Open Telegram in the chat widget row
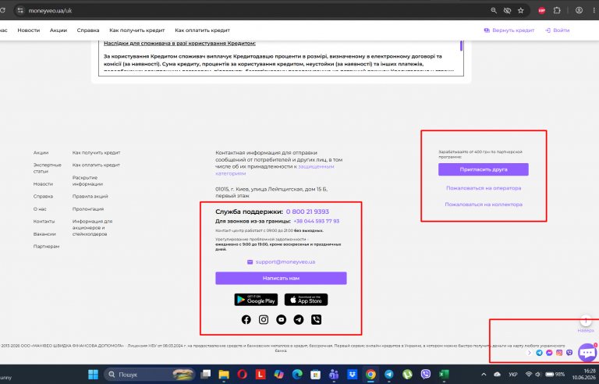The image size is (599, 384). click(540, 353)
